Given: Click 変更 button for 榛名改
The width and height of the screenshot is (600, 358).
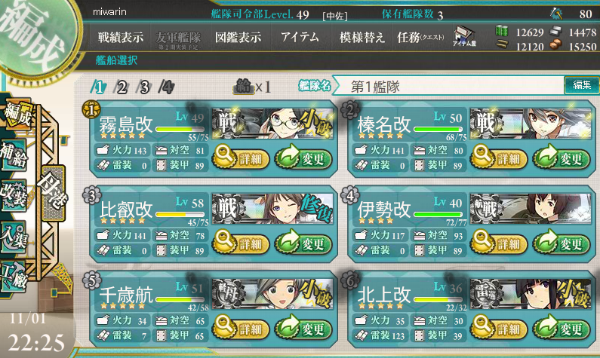Looking at the screenshot, I should 562,158.
